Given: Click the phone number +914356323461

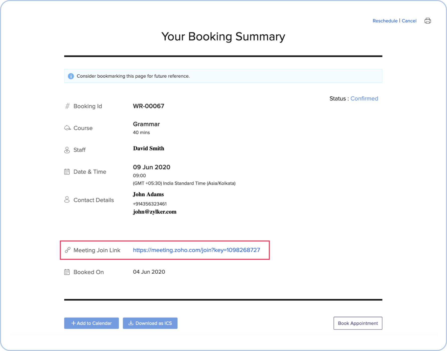Looking at the screenshot, I should tap(150, 204).
